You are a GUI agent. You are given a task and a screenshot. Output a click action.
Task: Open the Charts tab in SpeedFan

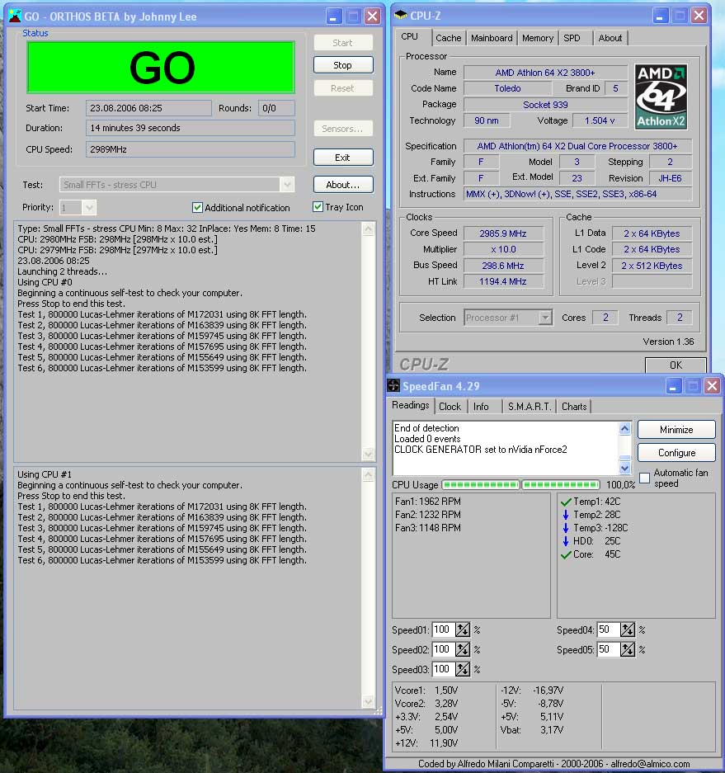(x=574, y=407)
